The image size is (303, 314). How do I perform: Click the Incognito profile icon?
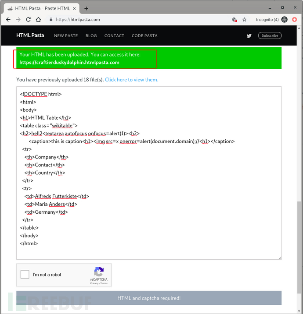[x=284, y=19]
